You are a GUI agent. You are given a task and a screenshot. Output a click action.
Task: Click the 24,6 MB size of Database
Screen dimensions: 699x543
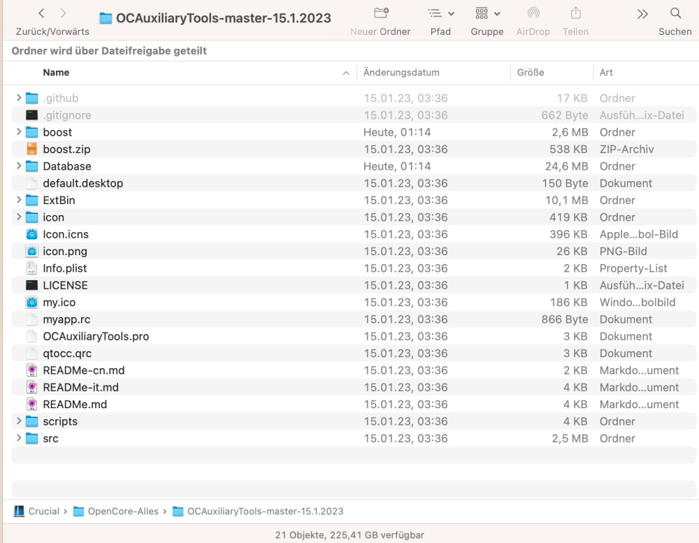(x=566, y=166)
